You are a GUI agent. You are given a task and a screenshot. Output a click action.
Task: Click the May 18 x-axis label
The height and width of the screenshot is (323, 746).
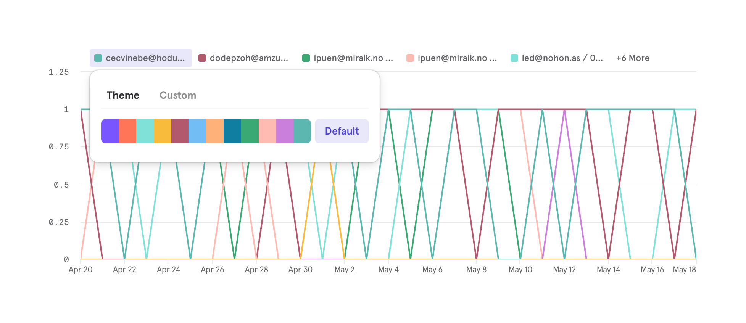click(x=685, y=270)
